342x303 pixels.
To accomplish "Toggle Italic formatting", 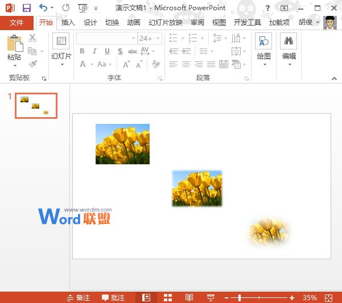I will [x=94, y=51].
